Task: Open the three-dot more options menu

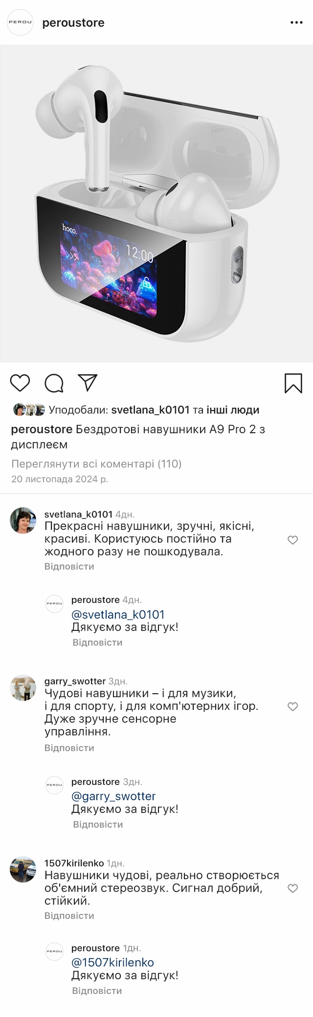Action: coord(296,23)
